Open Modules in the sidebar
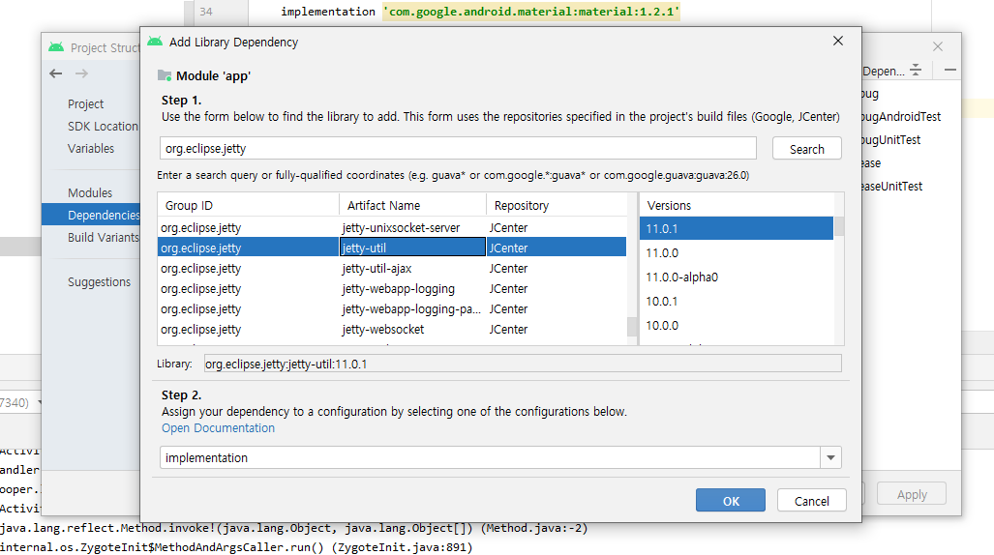This screenshot has width=994, height=555. pyautogui.click(x=90, y=192)
